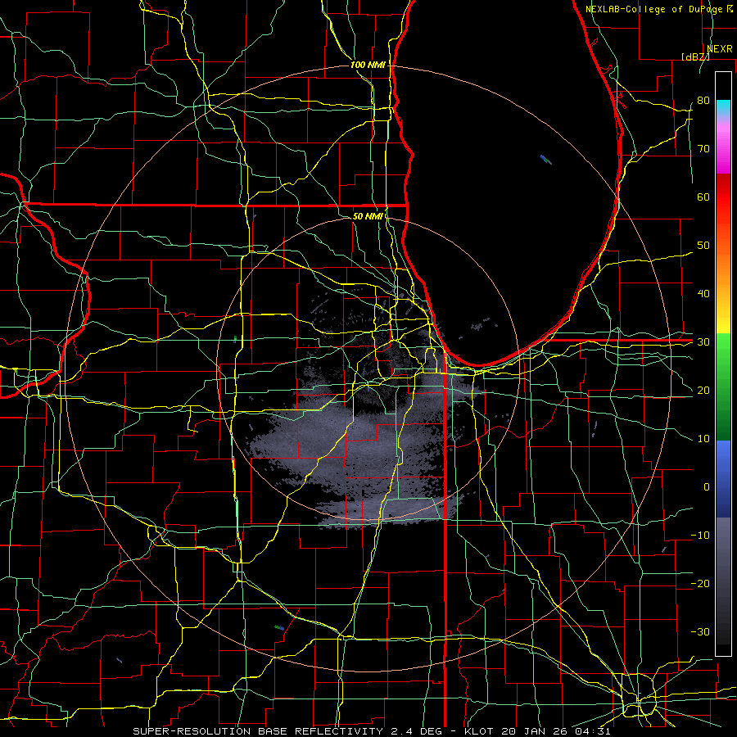Click the 70 dBZ scale value
Image resolution: width=737 pixels, height=737 pixels.
click(x=703, y=148)
